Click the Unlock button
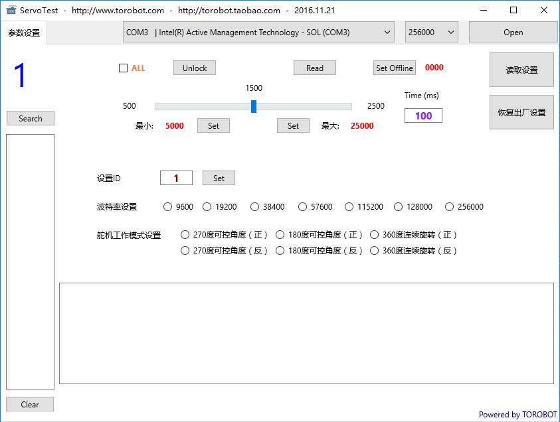The width and height of the screenshot is (560, 422). click(x=195, y=68)
